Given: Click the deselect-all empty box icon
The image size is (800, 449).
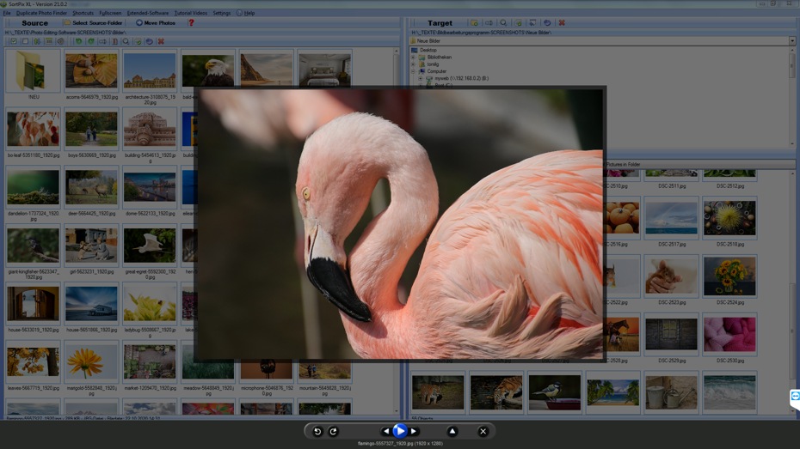Looking at the screenshot, I should click(x=25, y=41).
